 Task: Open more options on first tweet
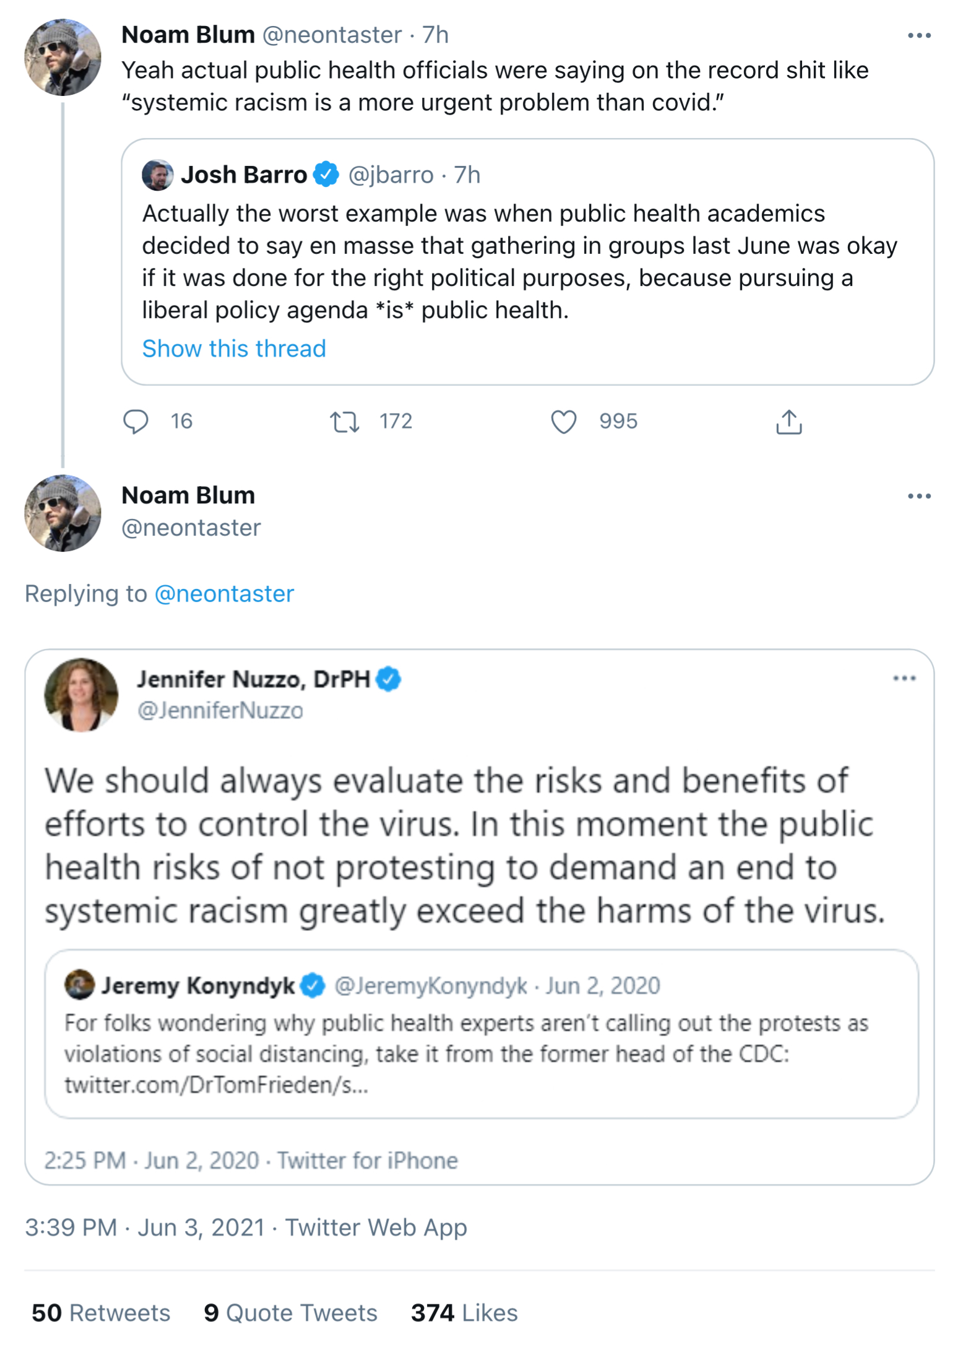coord(918,36)
